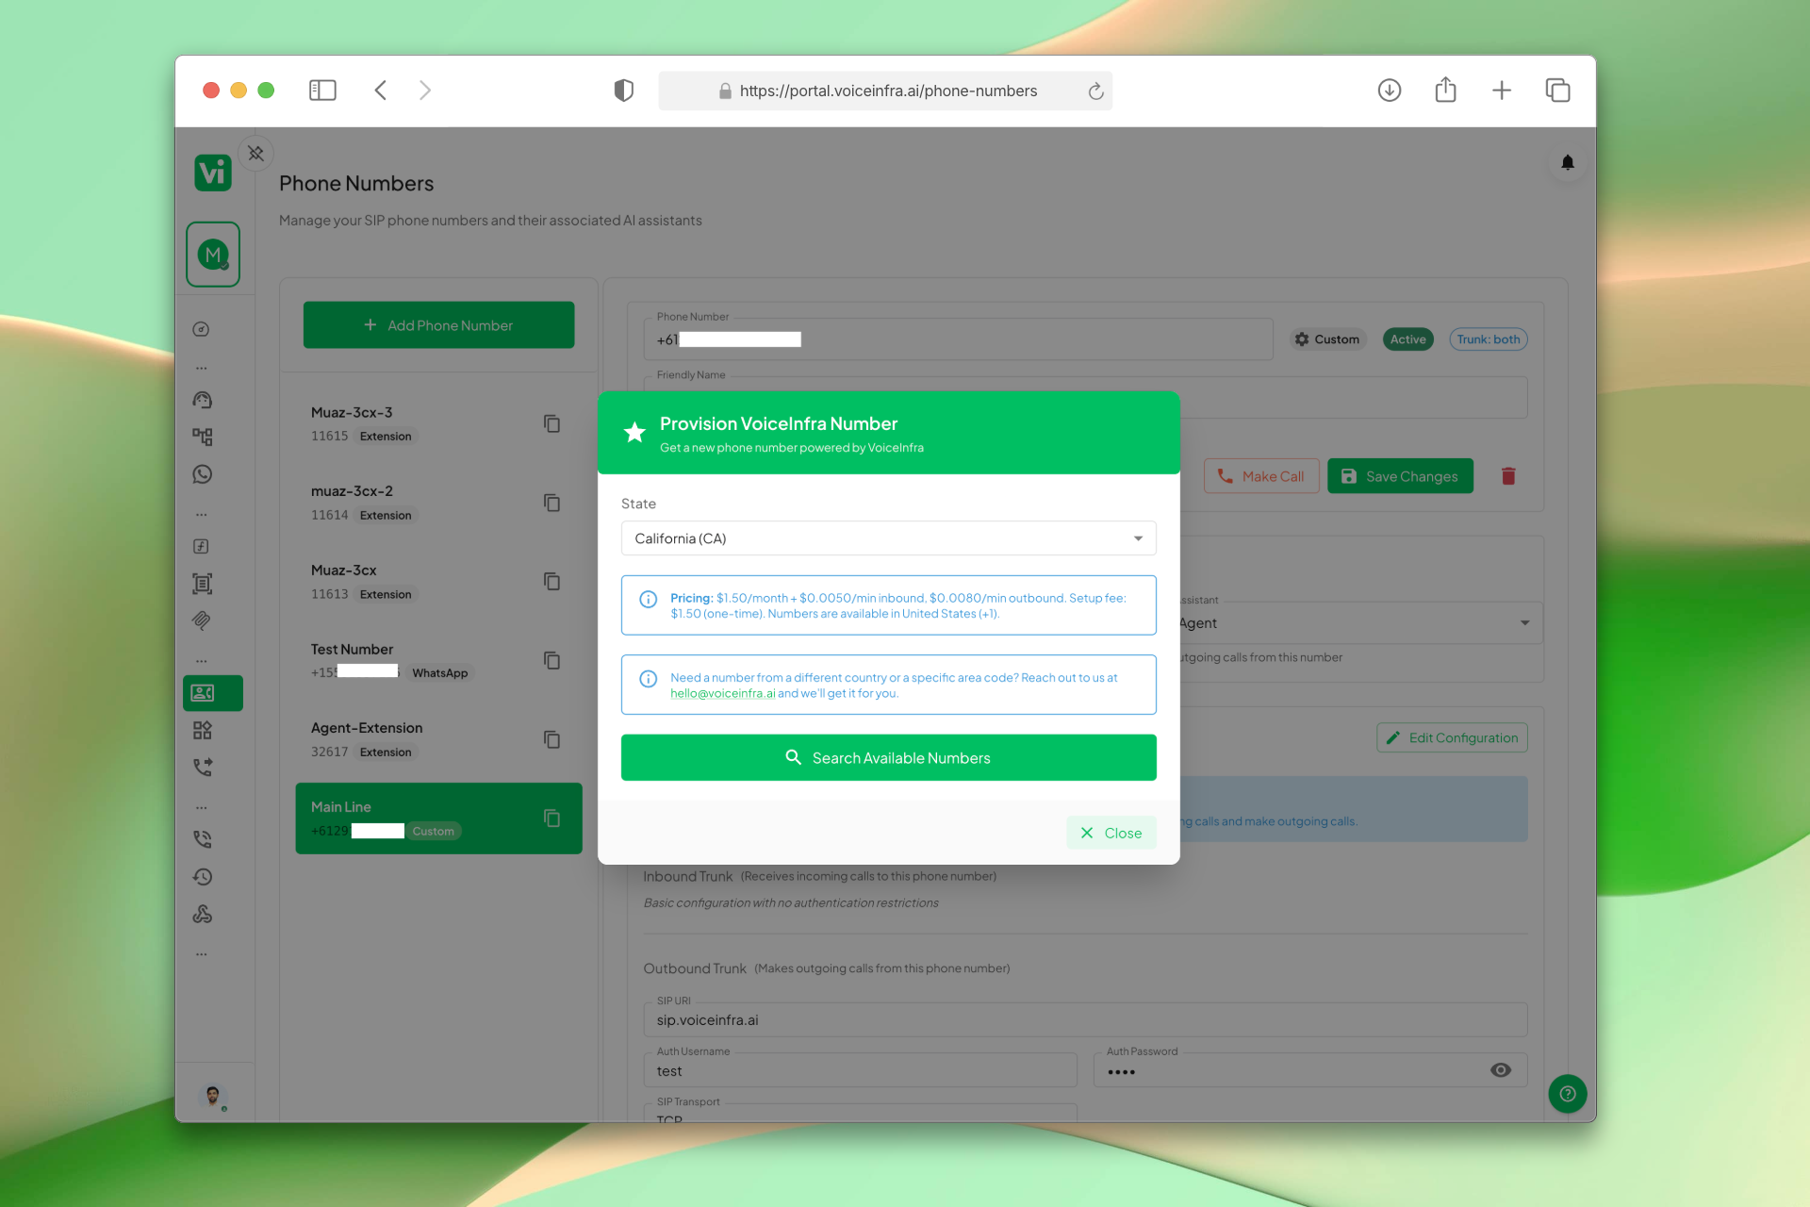This screenshot has height=1207, width=1810.
Task: Open notifications bell icon
Action: pyautogui.click(x=1568, y=162)
